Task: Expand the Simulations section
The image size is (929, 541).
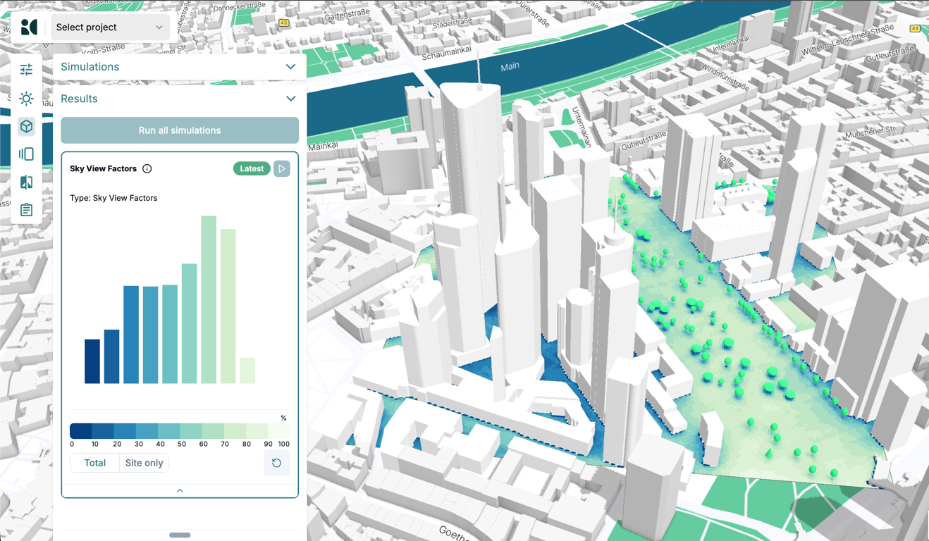Action: [x=180, y=67]
